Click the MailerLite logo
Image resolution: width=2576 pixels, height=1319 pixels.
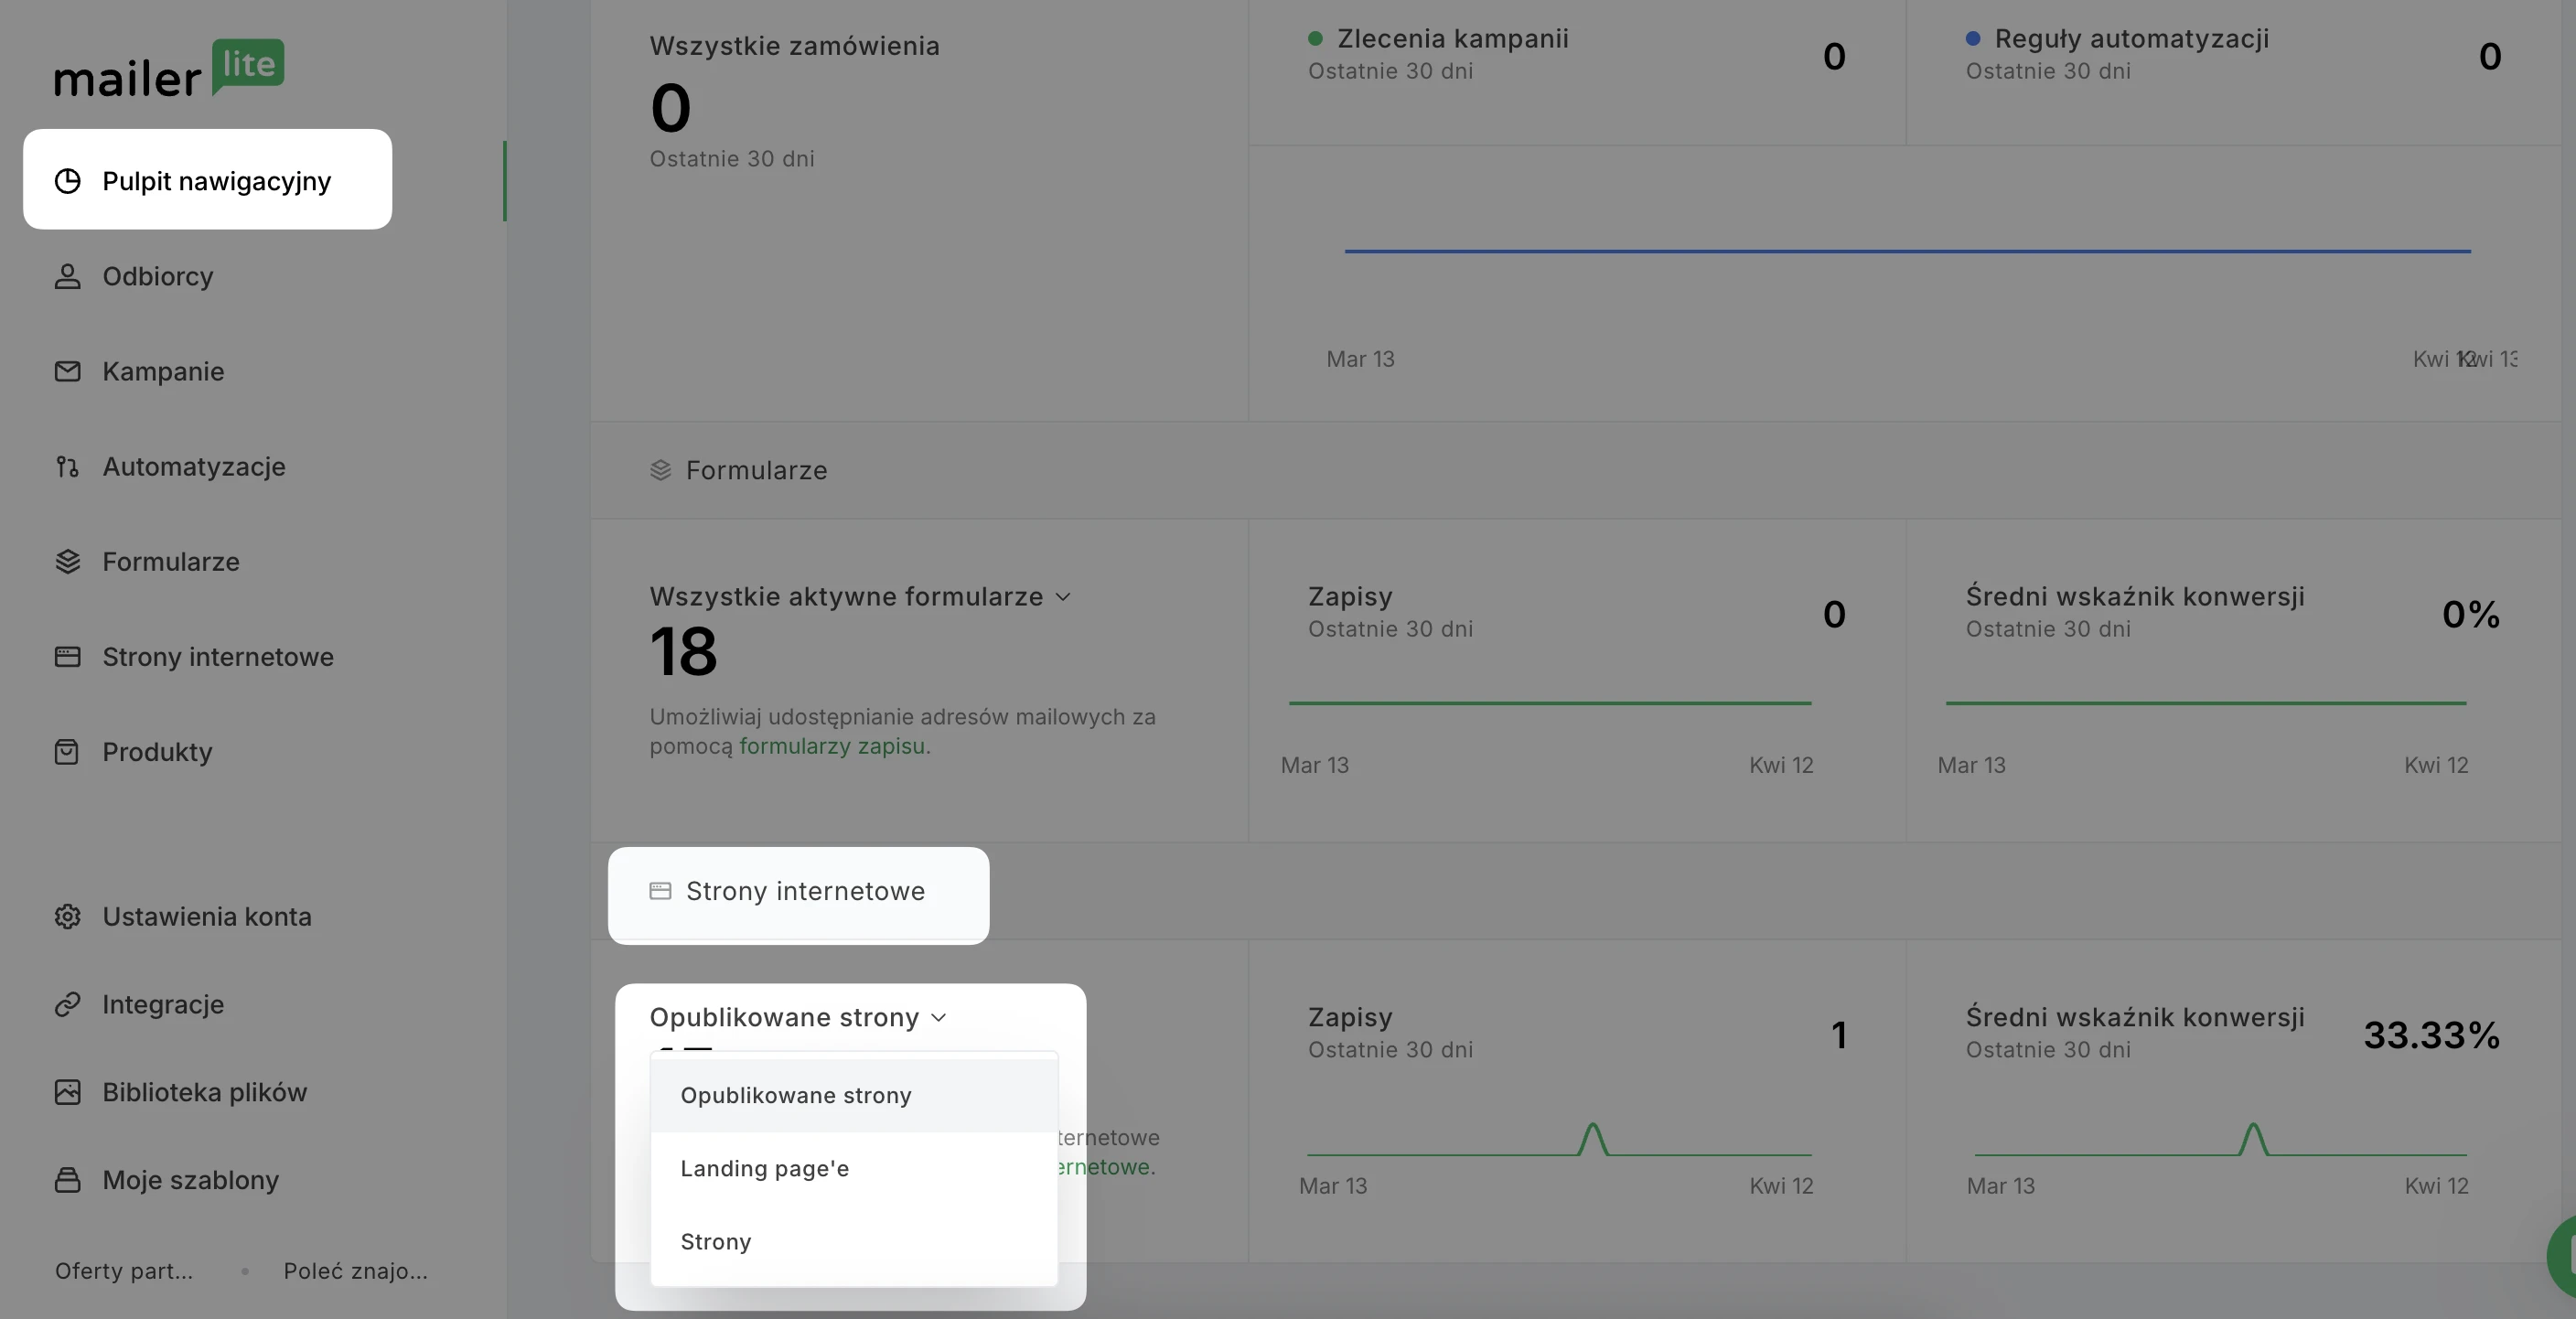[x=169, y=70]
